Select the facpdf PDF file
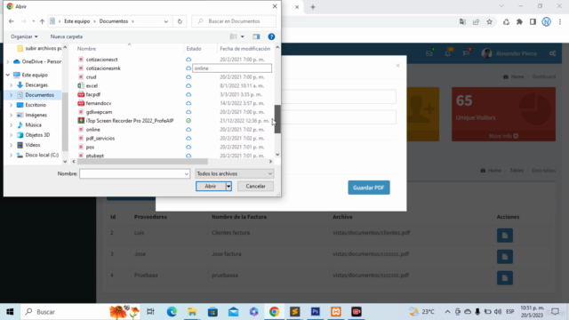 point(92,94)
